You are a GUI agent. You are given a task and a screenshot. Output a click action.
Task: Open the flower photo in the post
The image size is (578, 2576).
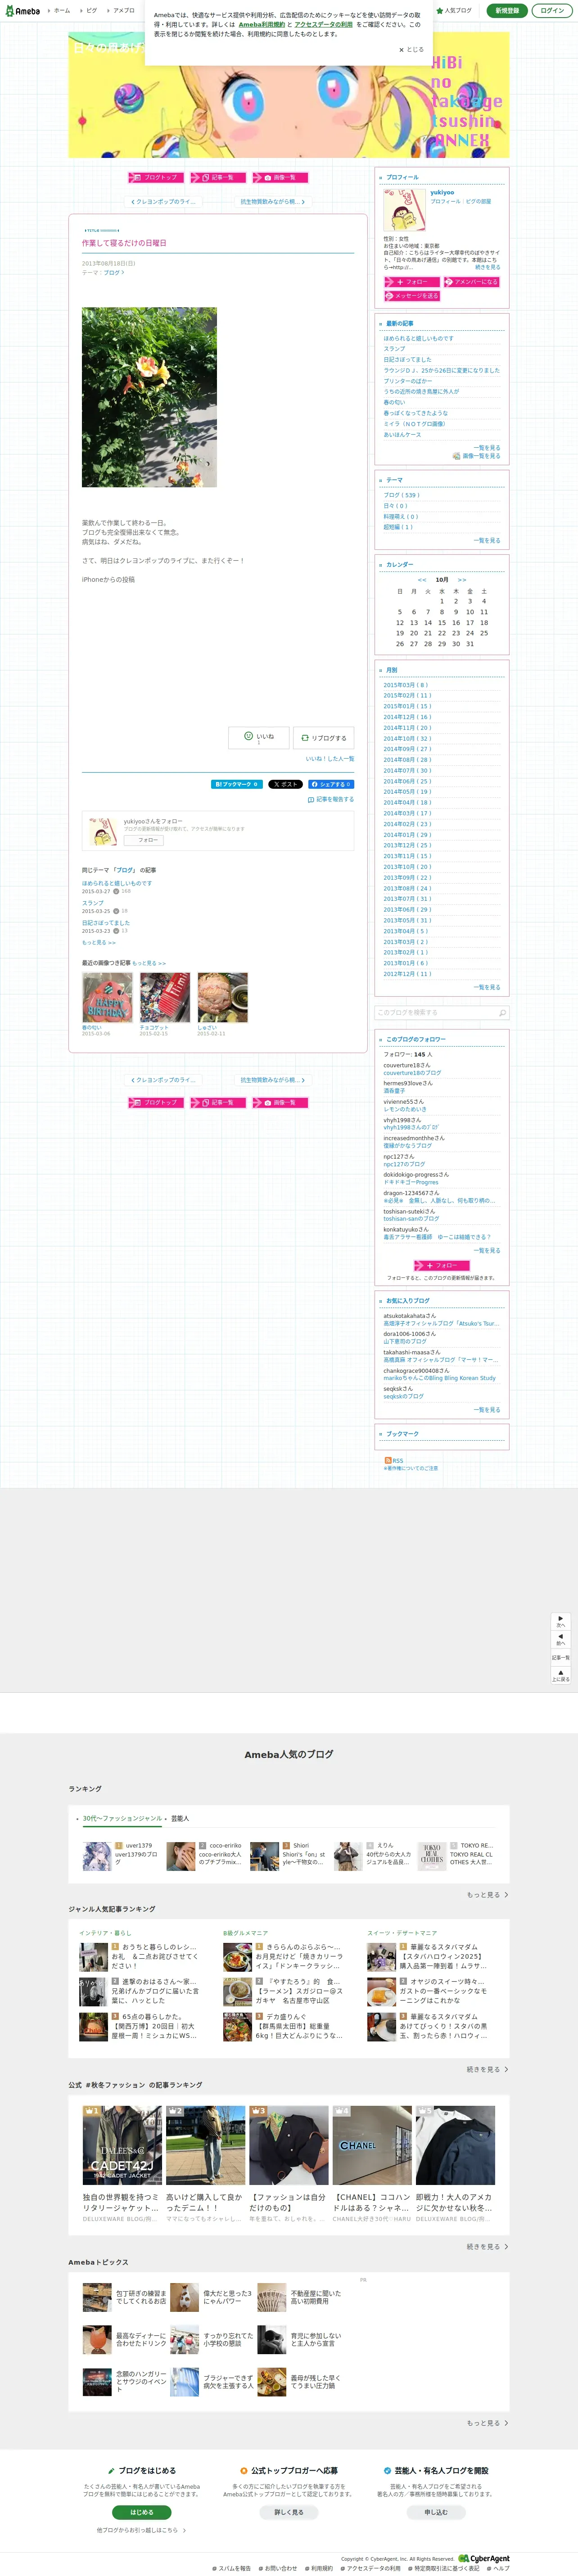149,397
